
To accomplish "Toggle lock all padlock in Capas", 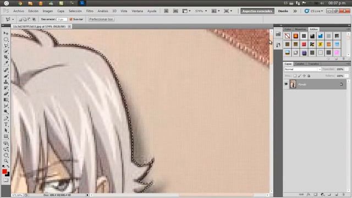I will 309,76.
